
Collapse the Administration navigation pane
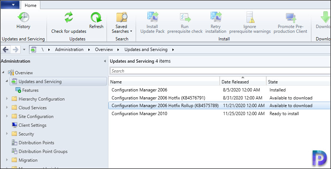105,61
